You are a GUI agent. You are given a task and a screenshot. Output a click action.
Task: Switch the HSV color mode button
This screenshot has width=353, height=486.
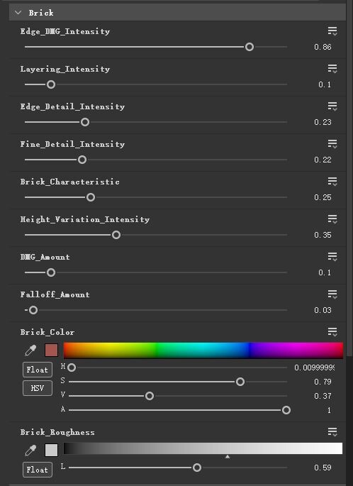click(x=38, y=388)
